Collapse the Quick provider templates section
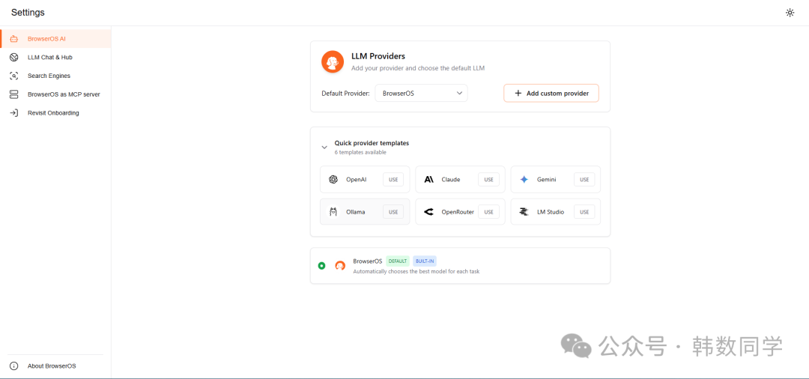809x379 pixels. 324,147
